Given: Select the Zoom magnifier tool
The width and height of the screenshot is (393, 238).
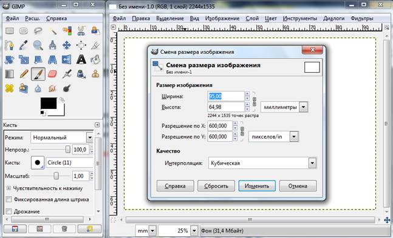Looking at the screenshot, I should tap(38, 45).
